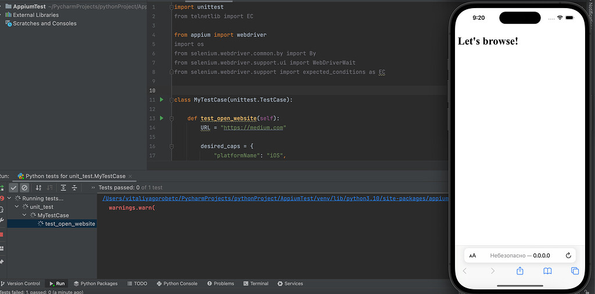Expand all test results icon
Screen dimensions: 595x294
tap(63, 188)
